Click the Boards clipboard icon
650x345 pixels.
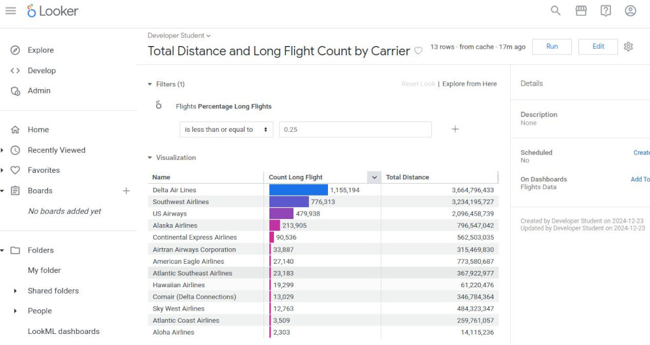point(16,190)
